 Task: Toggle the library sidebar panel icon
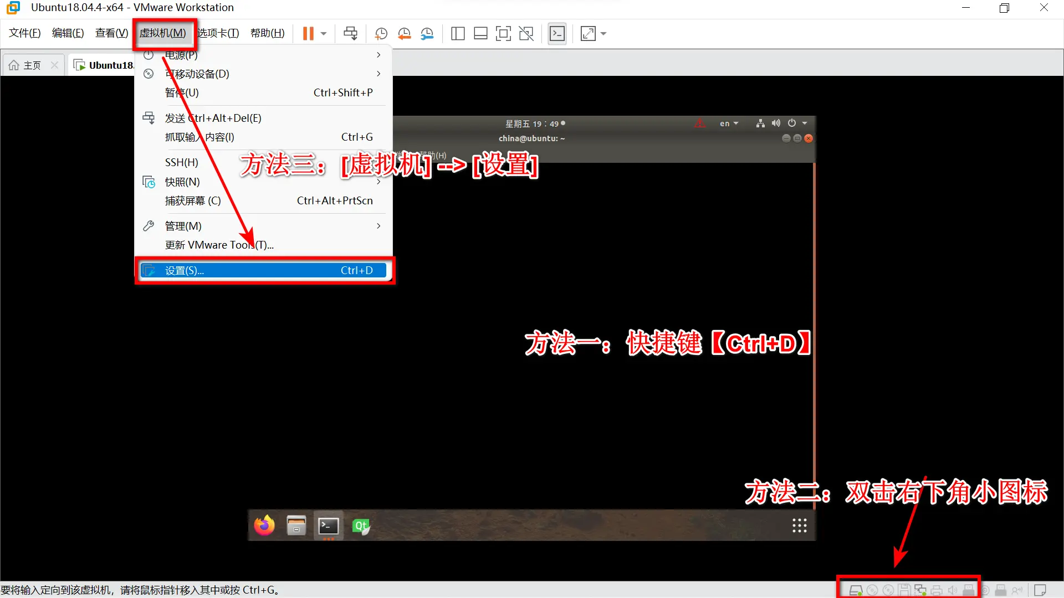(458, 34)
